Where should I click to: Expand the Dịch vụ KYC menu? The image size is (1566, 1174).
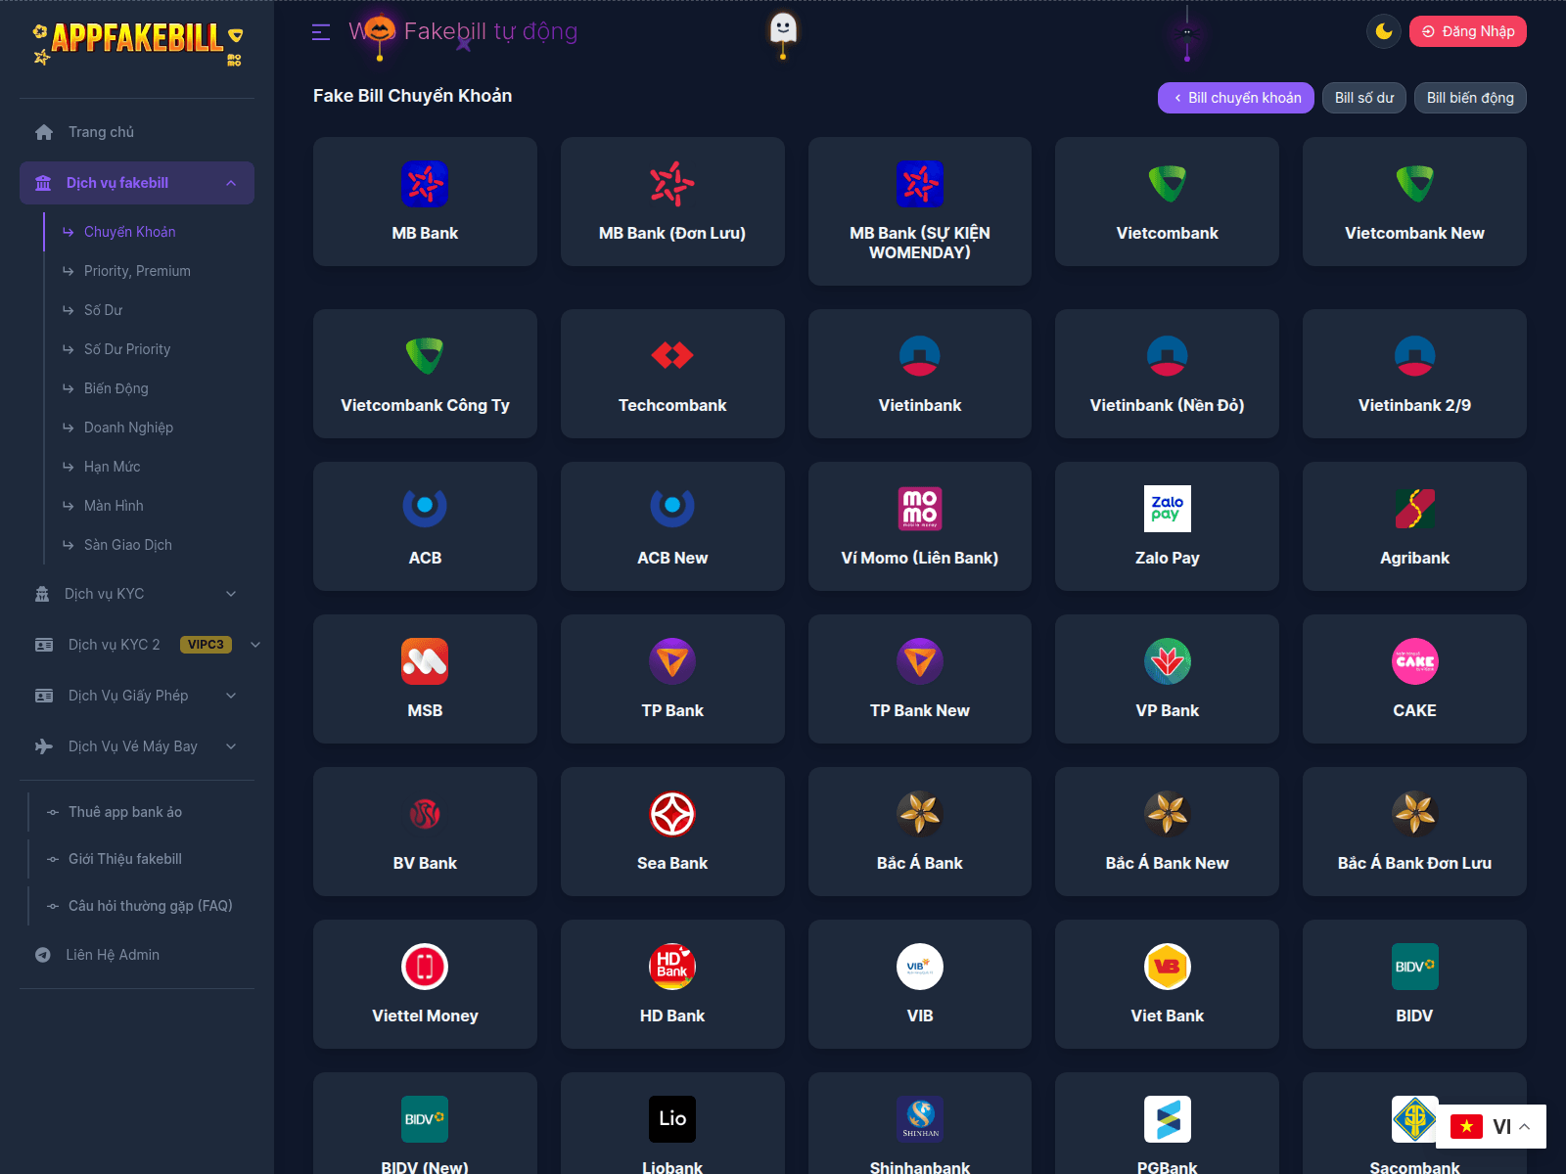pyautogui.click(x=137, y=594)
